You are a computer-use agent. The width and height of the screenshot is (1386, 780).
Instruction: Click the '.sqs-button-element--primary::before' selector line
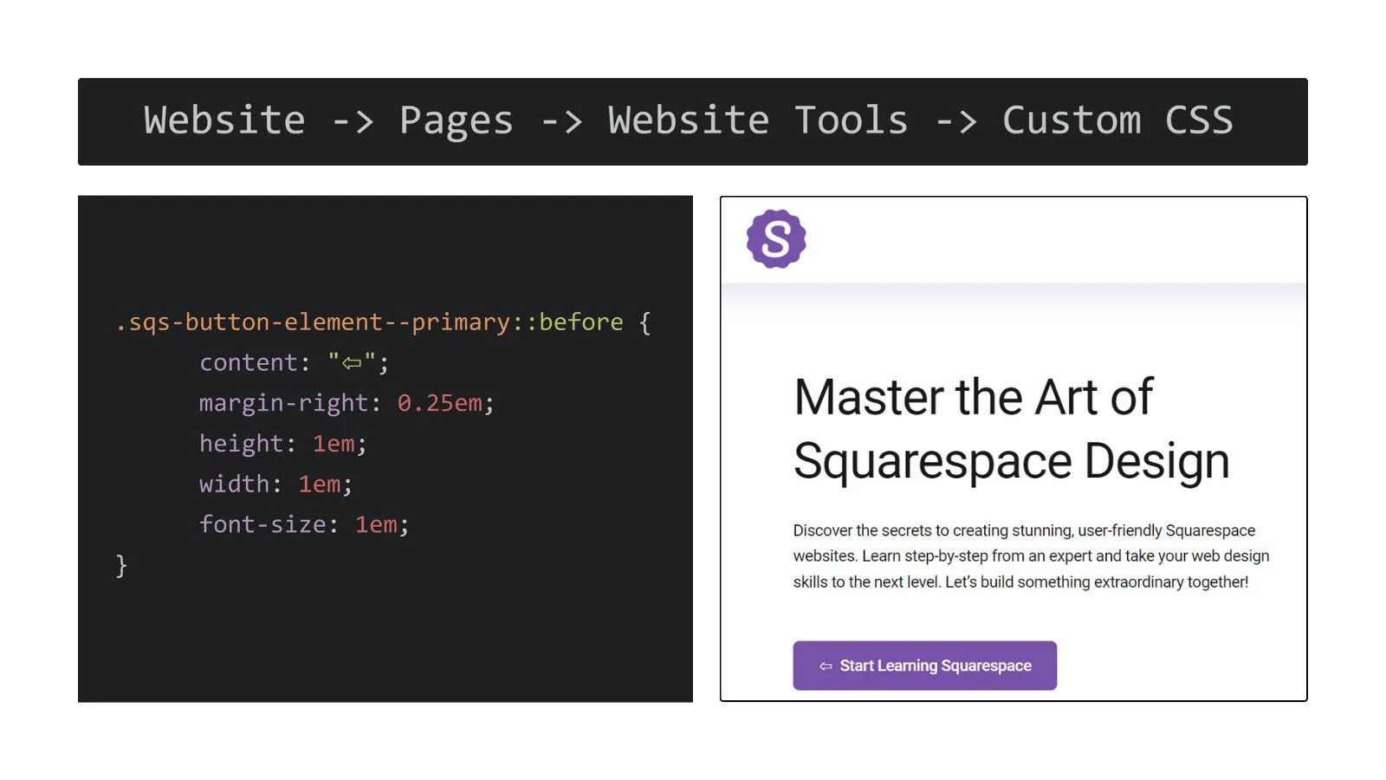(x=383, y=322)
